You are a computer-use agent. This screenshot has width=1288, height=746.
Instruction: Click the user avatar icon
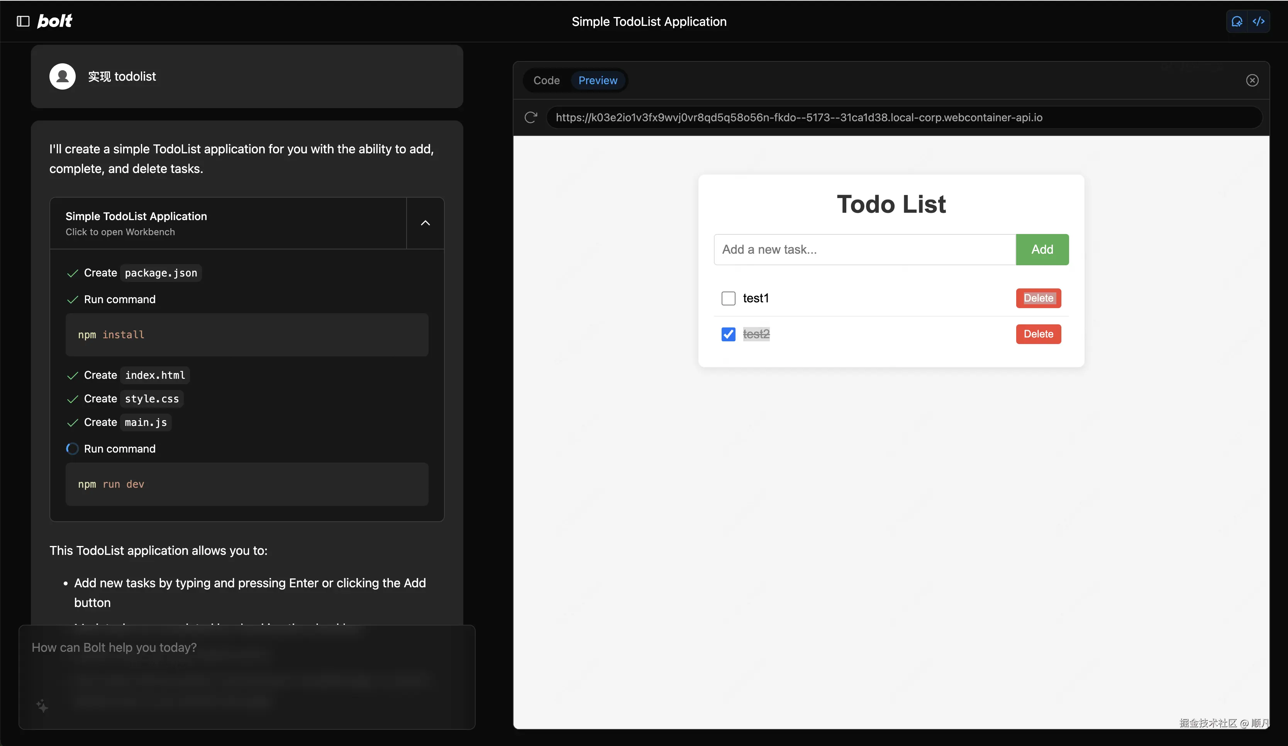pos(63,77)
